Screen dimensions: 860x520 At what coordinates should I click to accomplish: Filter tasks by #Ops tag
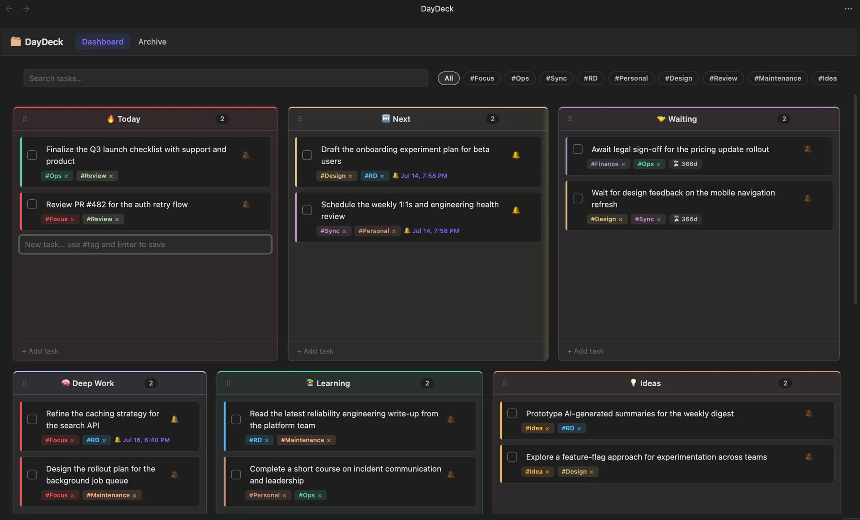tap(520, 78)
